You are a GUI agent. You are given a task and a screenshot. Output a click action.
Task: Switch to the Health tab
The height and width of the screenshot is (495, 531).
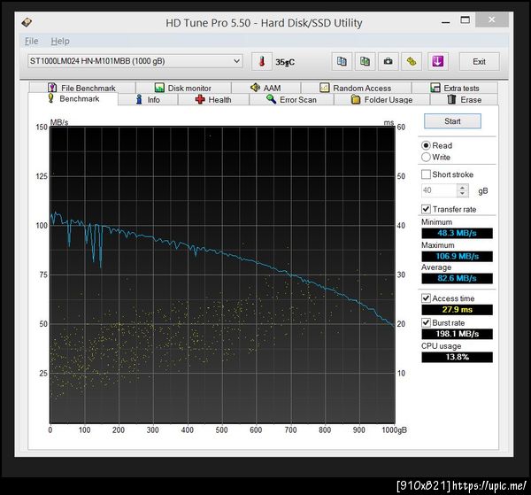(213, 99)
